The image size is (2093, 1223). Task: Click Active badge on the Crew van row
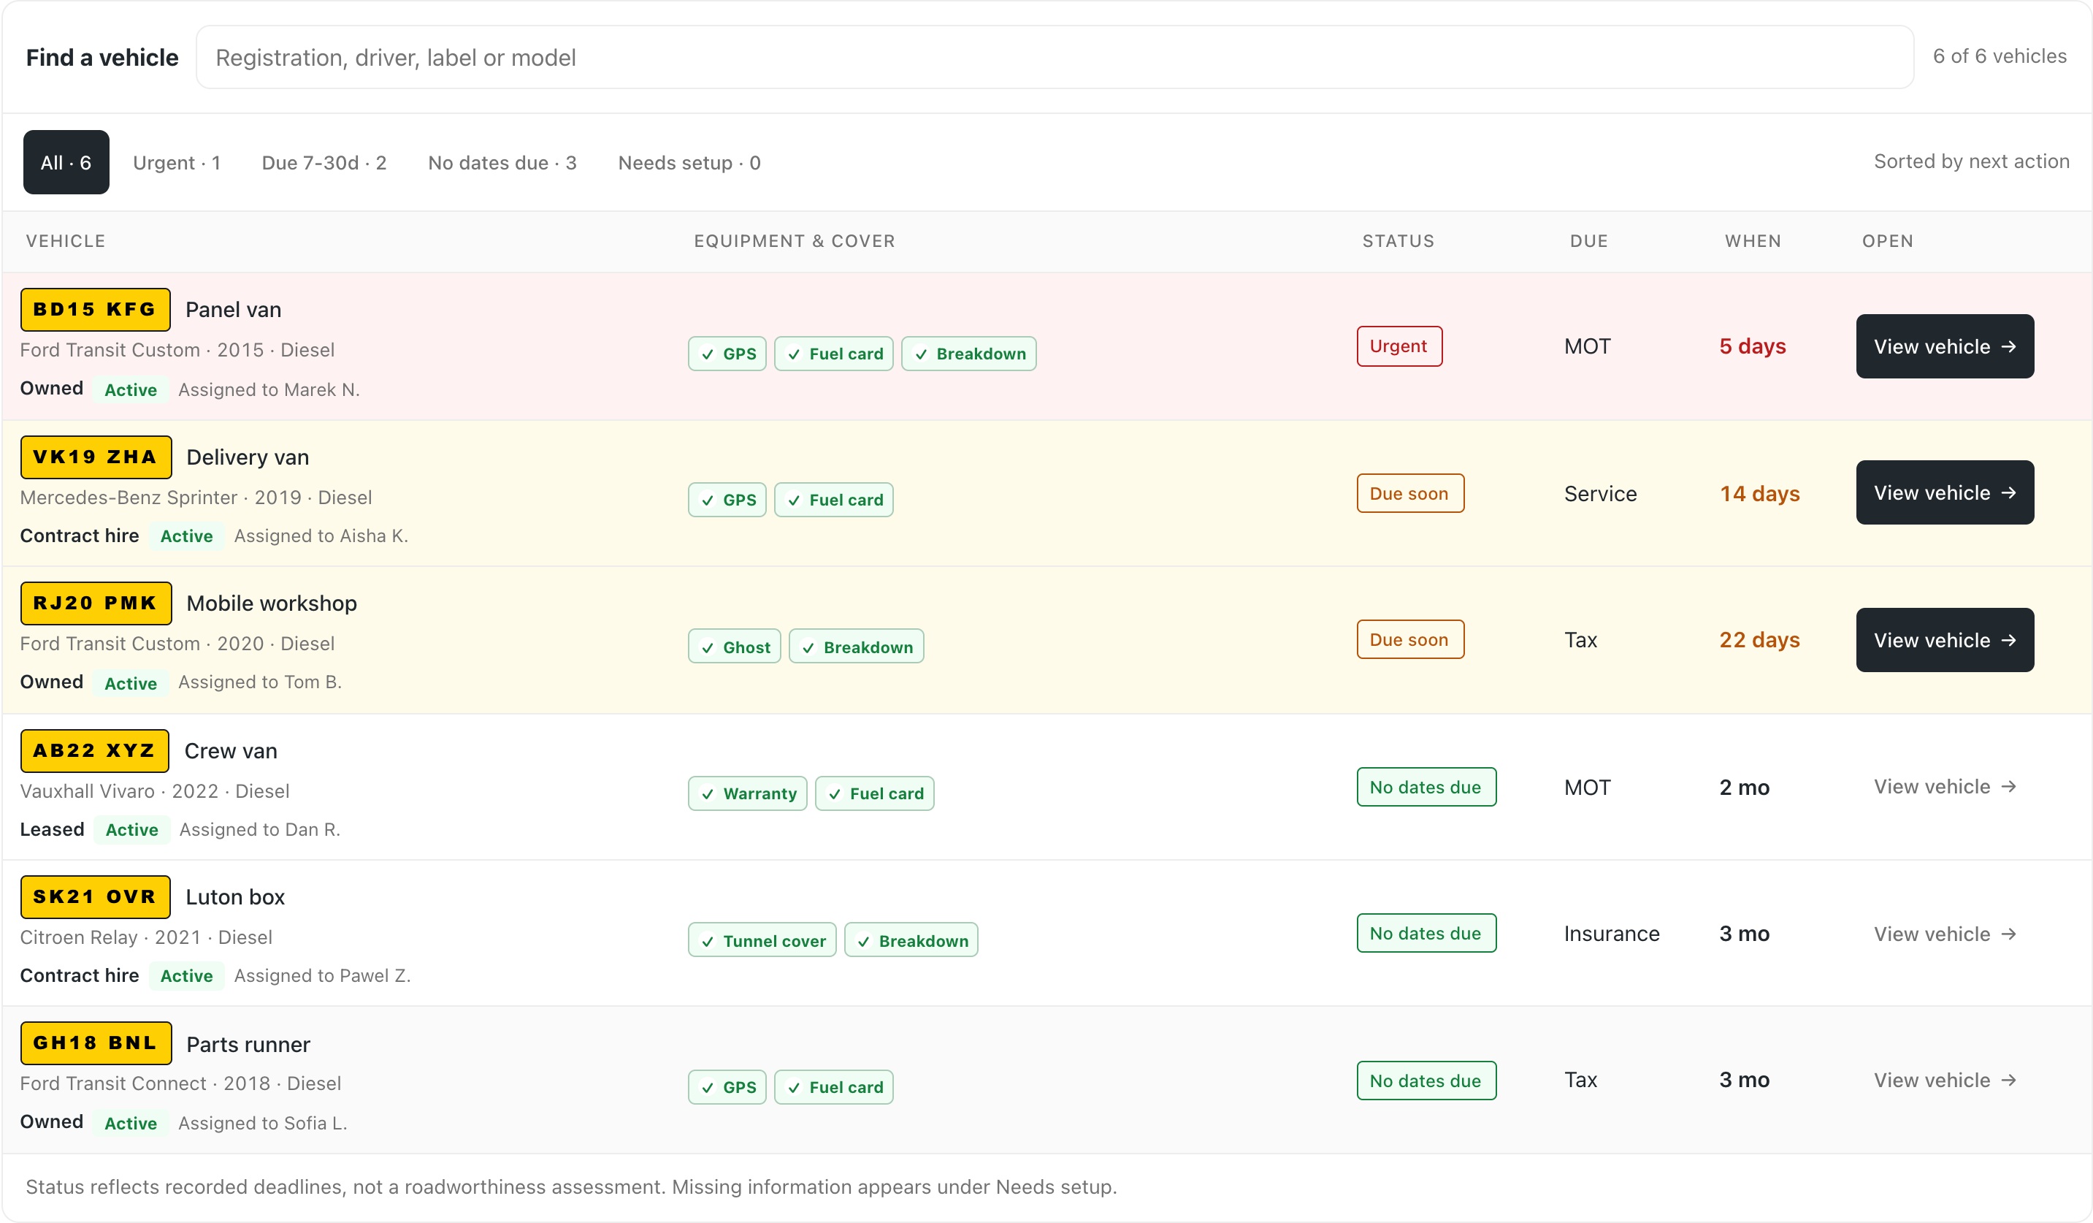click(131, 829)
